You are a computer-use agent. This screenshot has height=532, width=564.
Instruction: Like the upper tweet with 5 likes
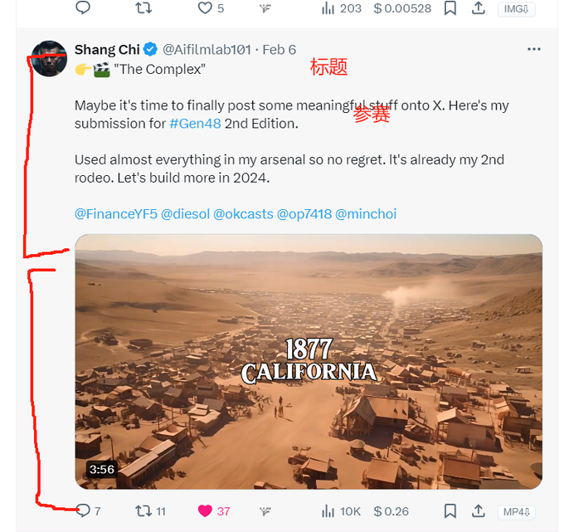pos(205,8)
